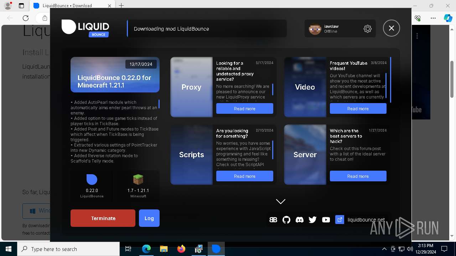Open Task View from taskbar
Viewport: 456px width, 256px height.
128,249
